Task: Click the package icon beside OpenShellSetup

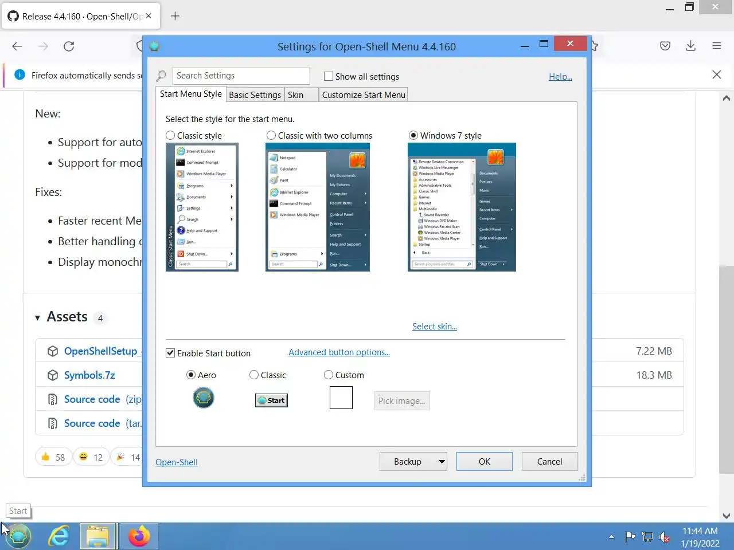Action: tap(53, 351)
